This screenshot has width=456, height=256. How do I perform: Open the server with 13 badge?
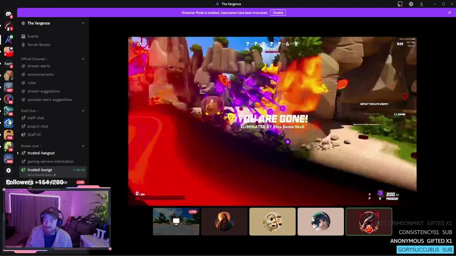coord(9,147)
